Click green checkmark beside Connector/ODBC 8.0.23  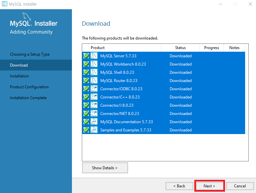point(86,89)
